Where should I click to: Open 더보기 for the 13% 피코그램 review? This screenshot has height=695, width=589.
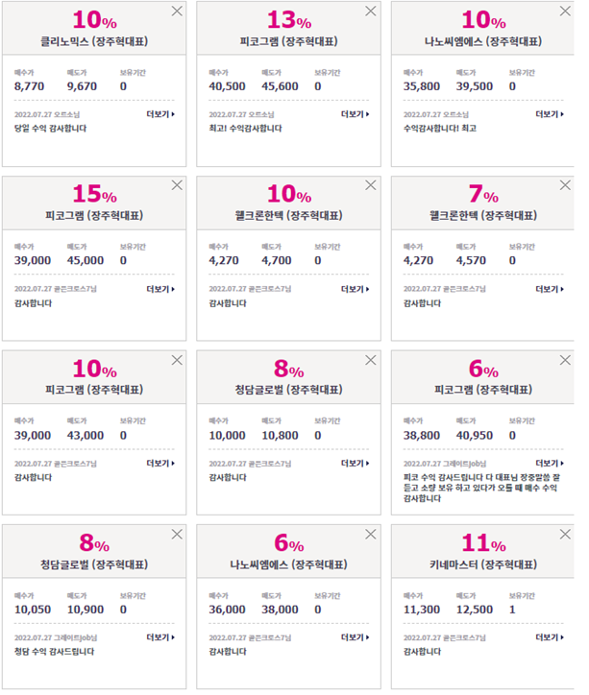point(355,114)
